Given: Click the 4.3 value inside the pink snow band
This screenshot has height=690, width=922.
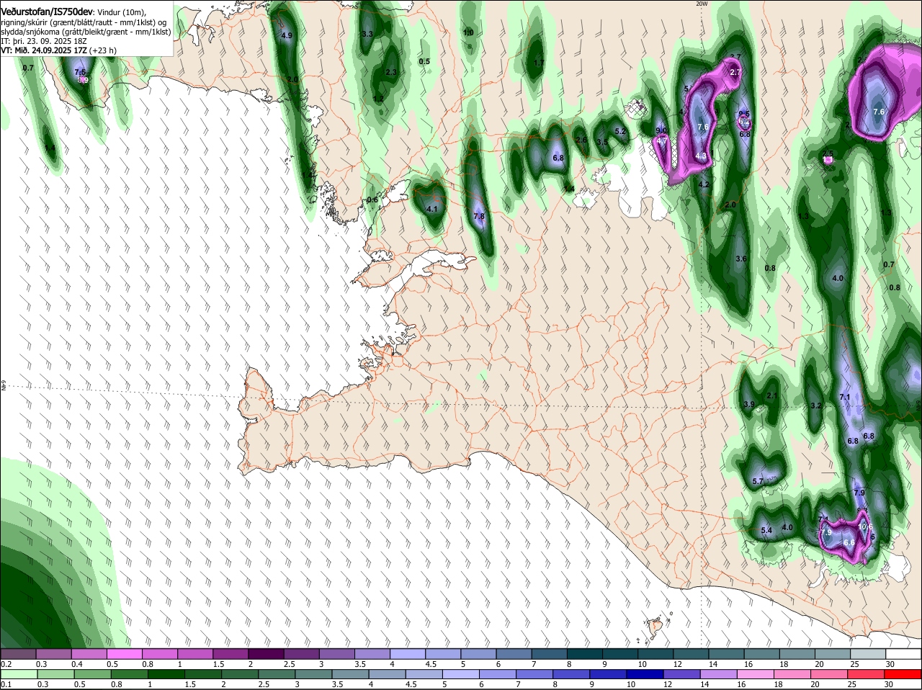Looking at the screenshot, I should [x=701, y=156].
